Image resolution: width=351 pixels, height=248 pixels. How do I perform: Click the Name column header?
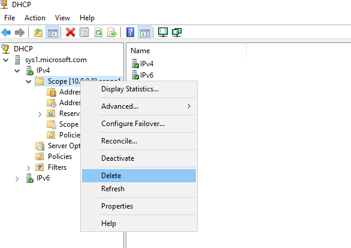[x=187, y=51]
